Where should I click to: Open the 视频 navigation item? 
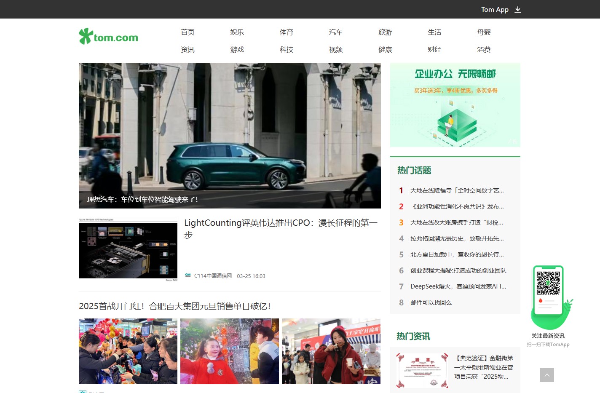335,49
